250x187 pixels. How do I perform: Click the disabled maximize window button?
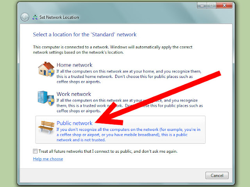point(212,5)
